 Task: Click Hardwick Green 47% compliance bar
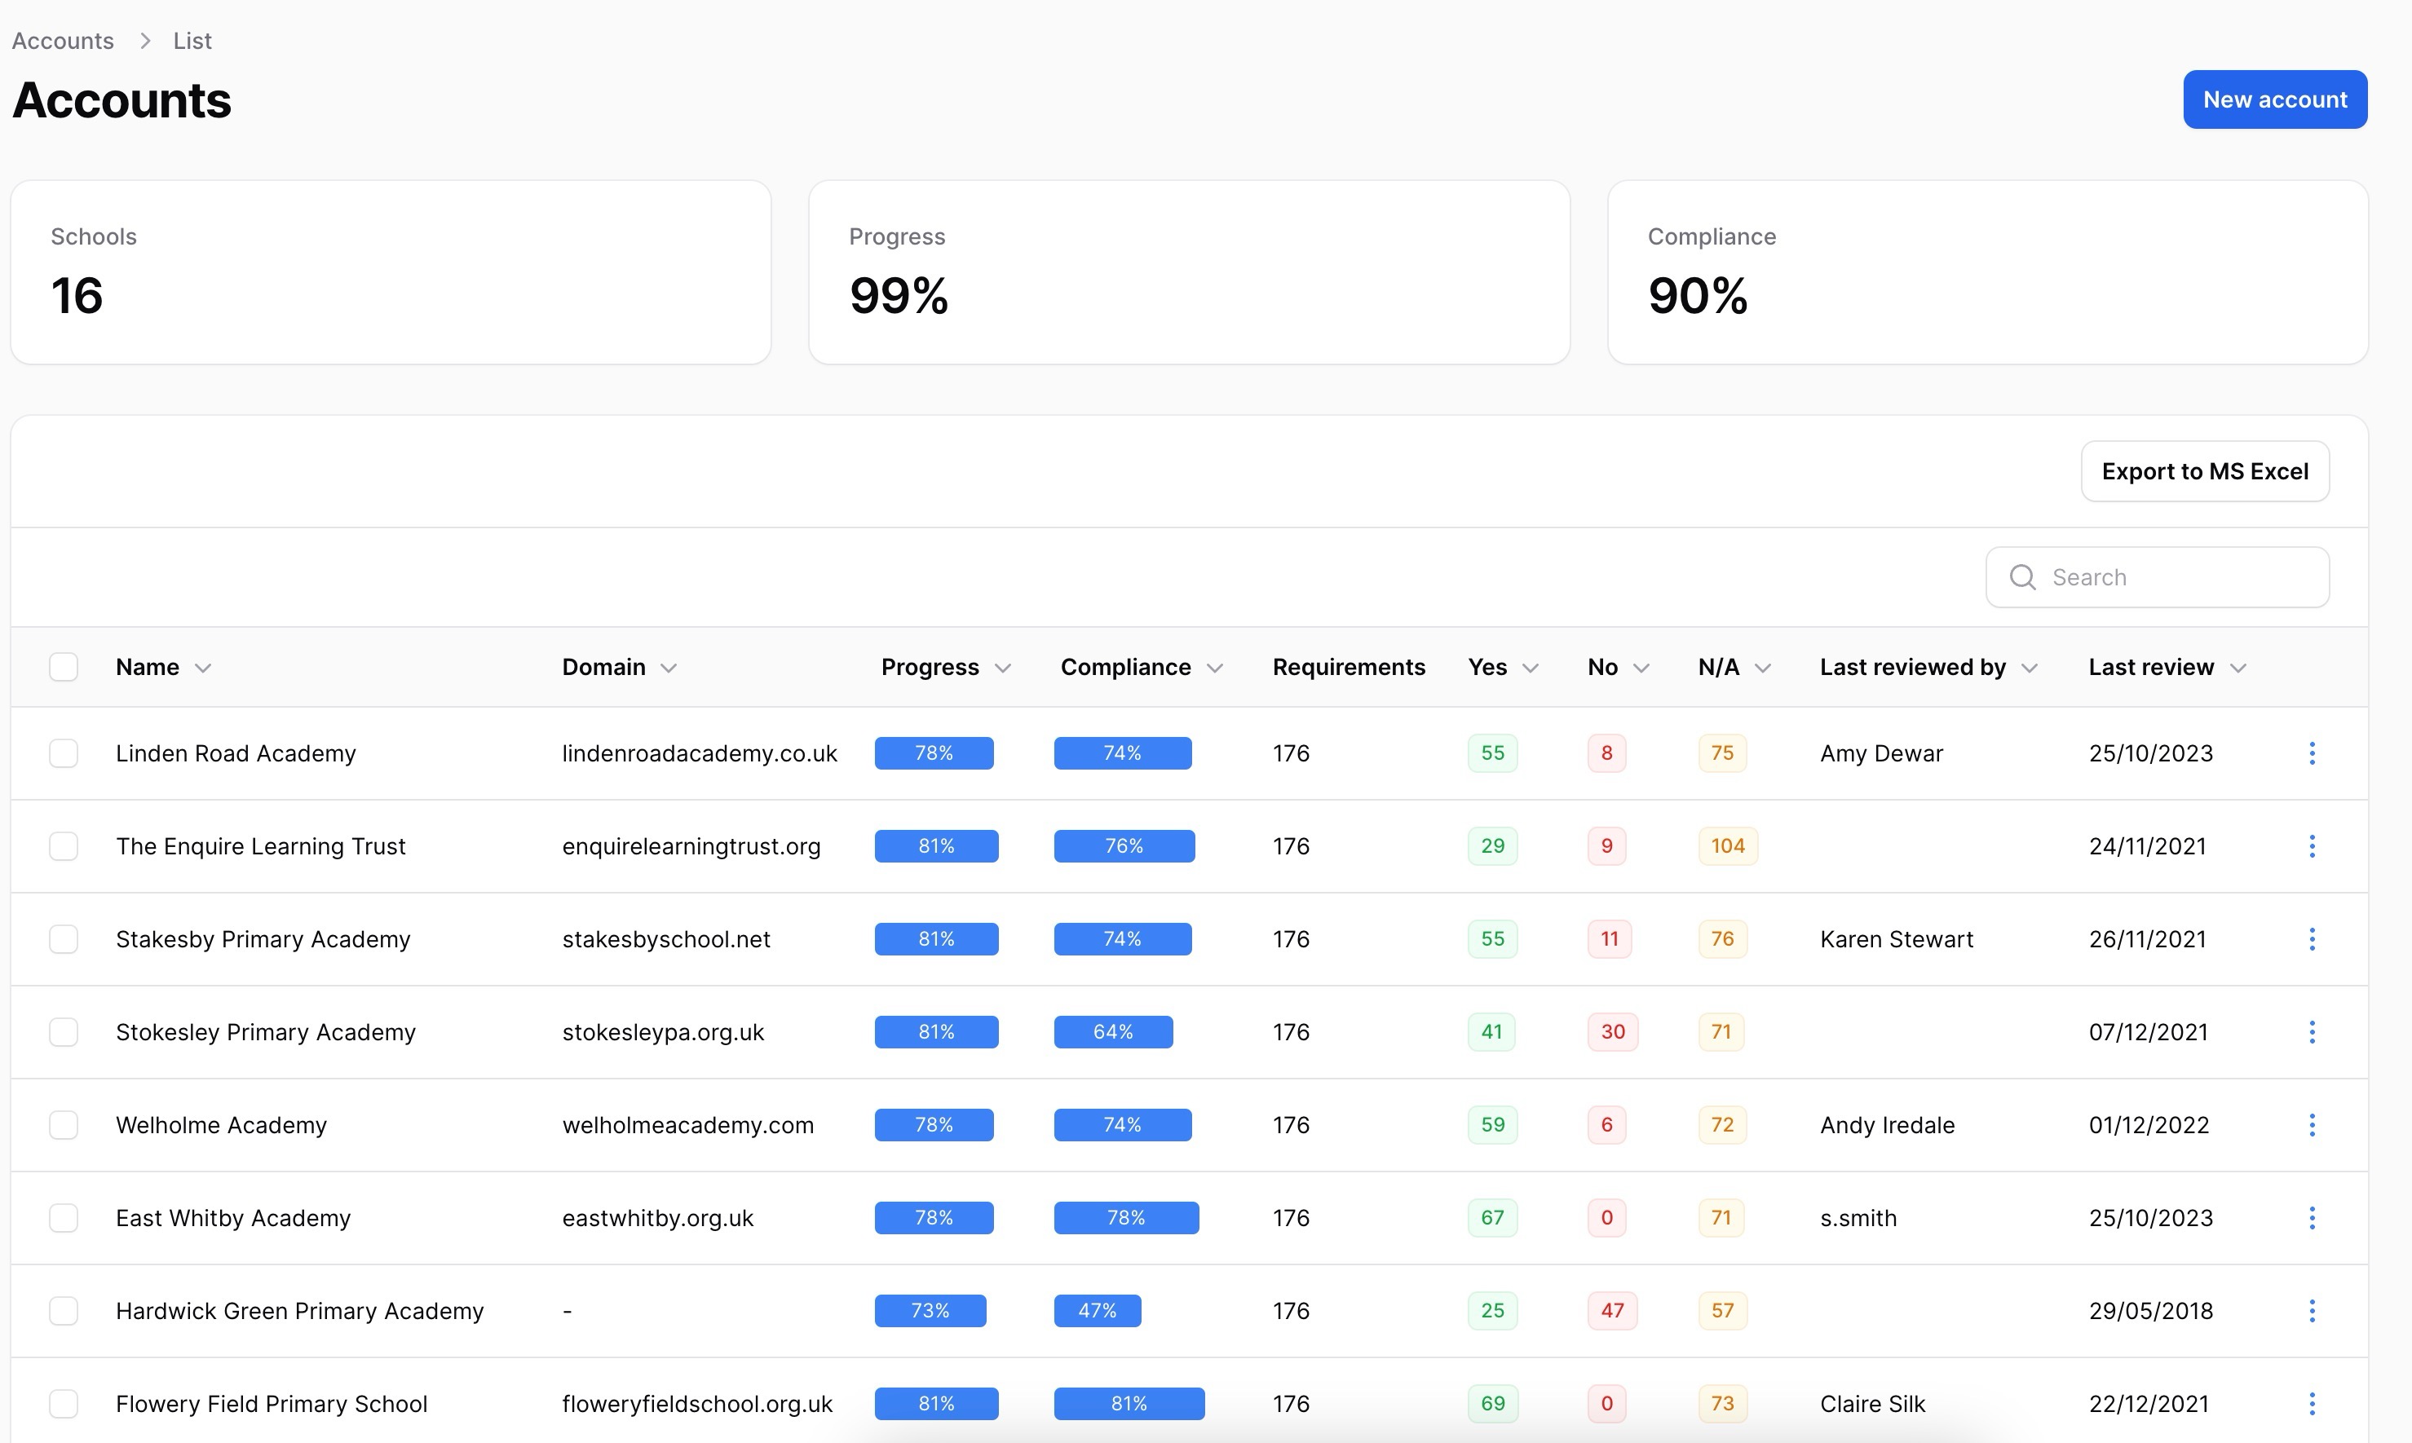tap(1097, 1311)
